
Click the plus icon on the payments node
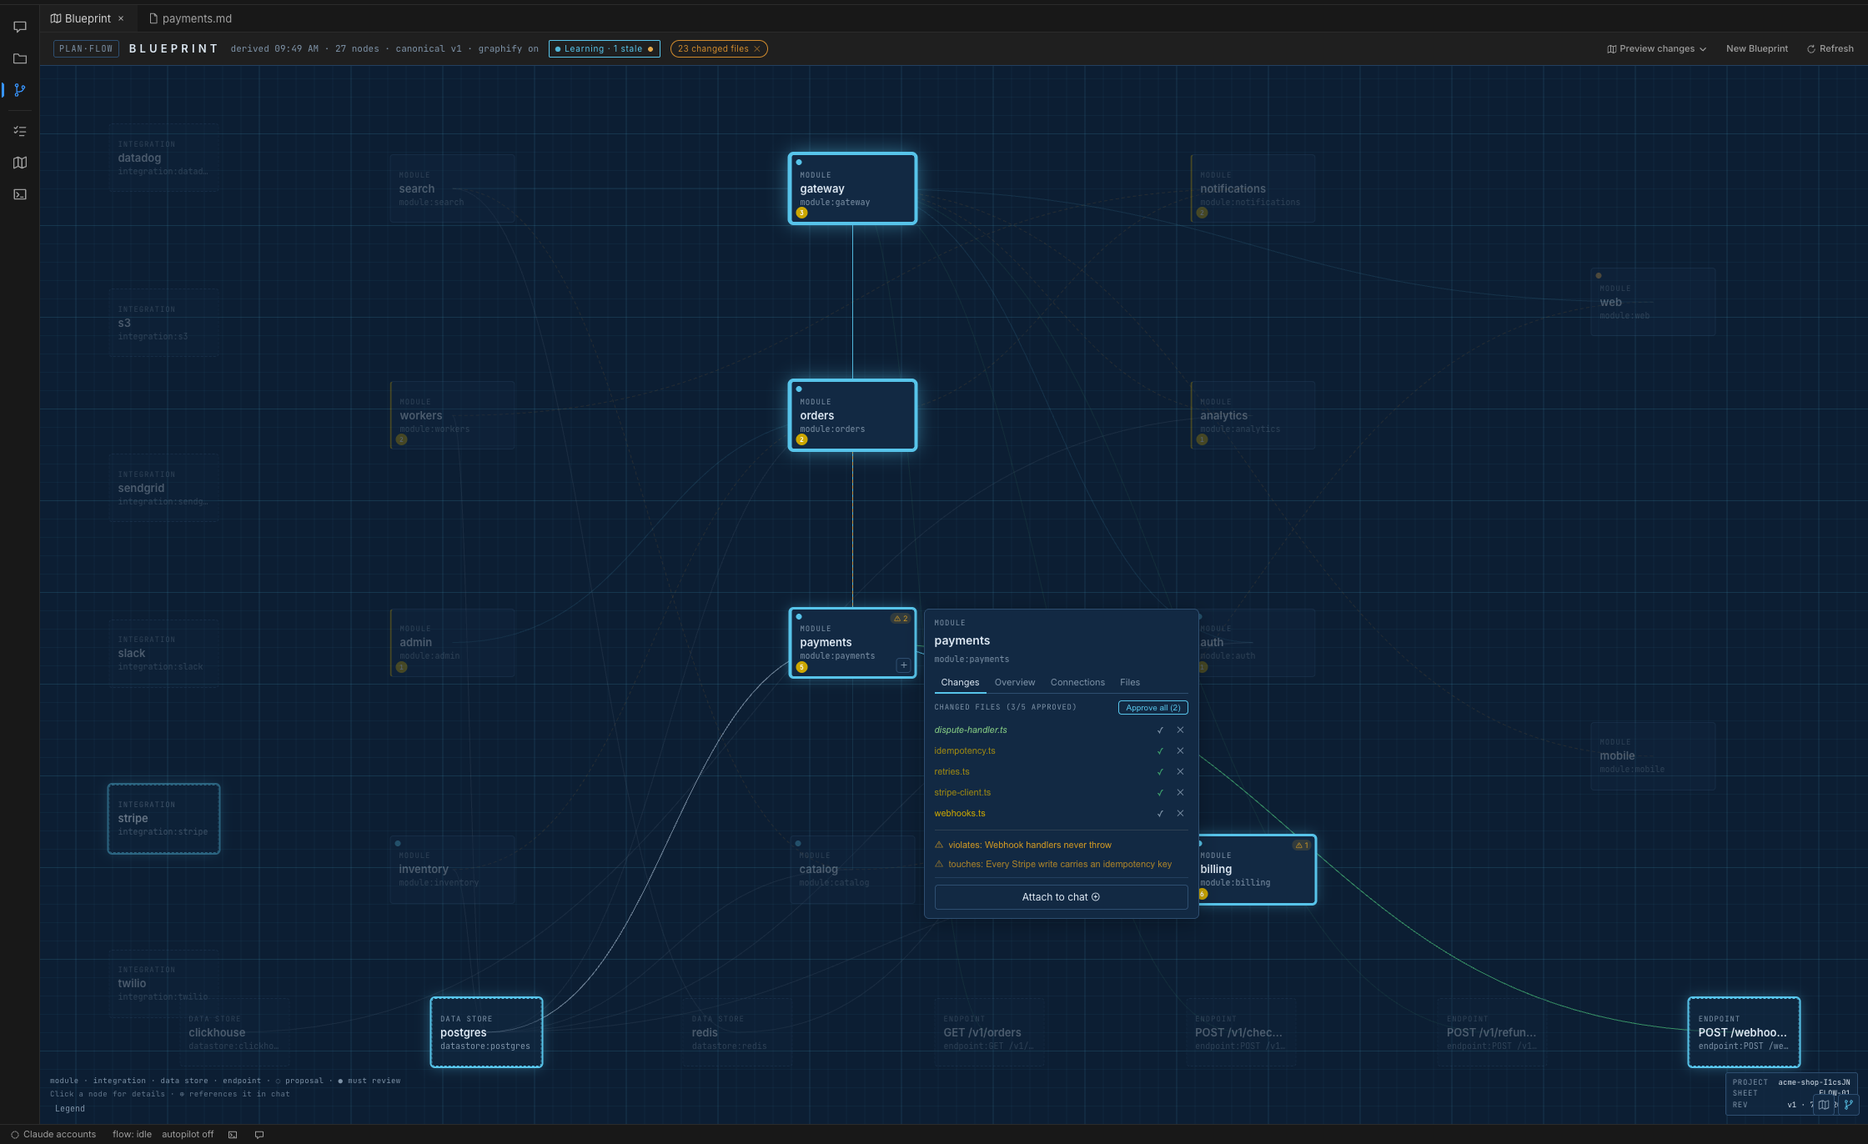903,665
